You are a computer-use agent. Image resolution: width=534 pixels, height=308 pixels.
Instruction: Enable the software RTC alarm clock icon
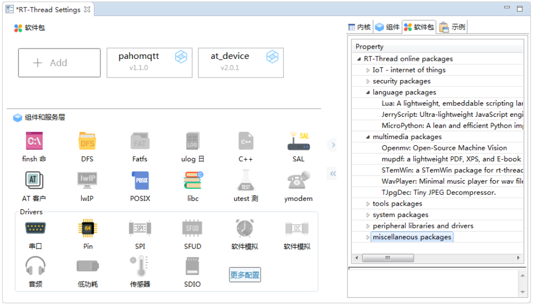(245, 228)
